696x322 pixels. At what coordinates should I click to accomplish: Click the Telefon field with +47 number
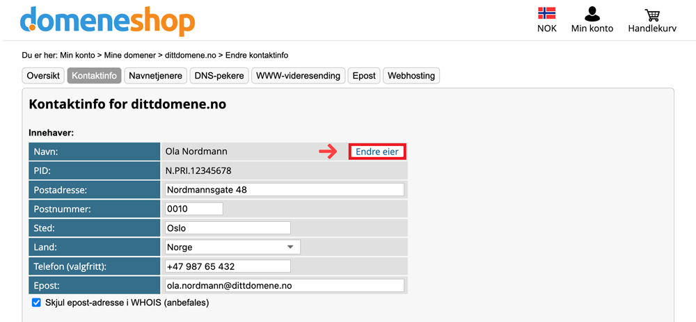(x=228, y=266)
